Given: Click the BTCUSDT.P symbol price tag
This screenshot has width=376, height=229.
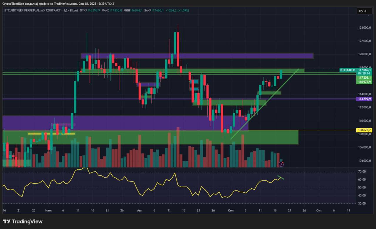Looking at the screenshot, I should 348,70.
